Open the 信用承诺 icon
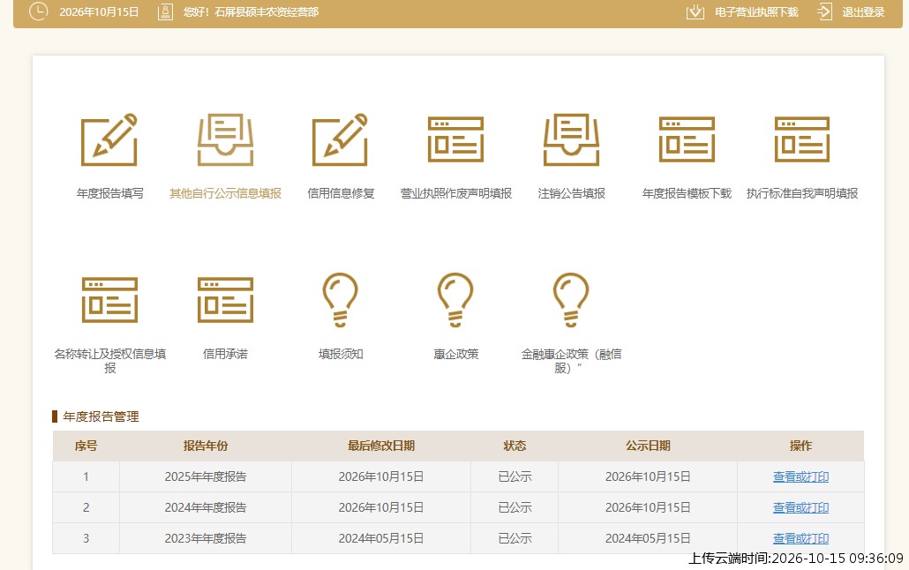Viewport: 909px width, 570px height. [225, 300]
